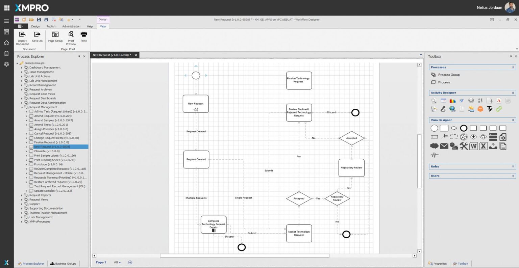Screen dimensions: 519x268
Task: Click the Import Document icon
Action: [22, 34]
